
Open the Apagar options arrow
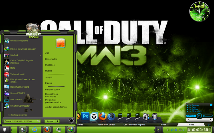click(x=58, y=121)
